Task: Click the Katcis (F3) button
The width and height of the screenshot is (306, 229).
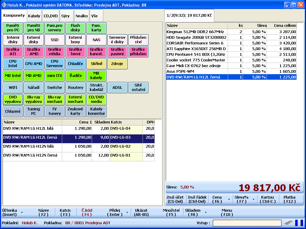Action: [65, 212]
